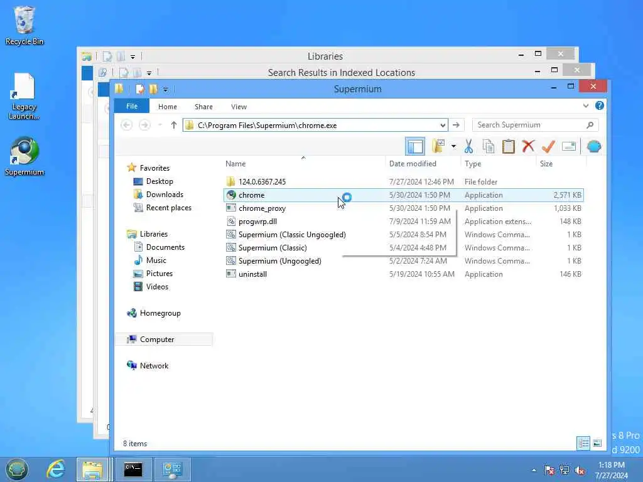Switch to the Home ribbon tab
The width and height of the screenshot is (643, 482).
167,107
